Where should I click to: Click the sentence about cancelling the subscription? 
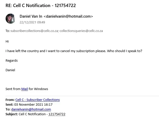74,51
